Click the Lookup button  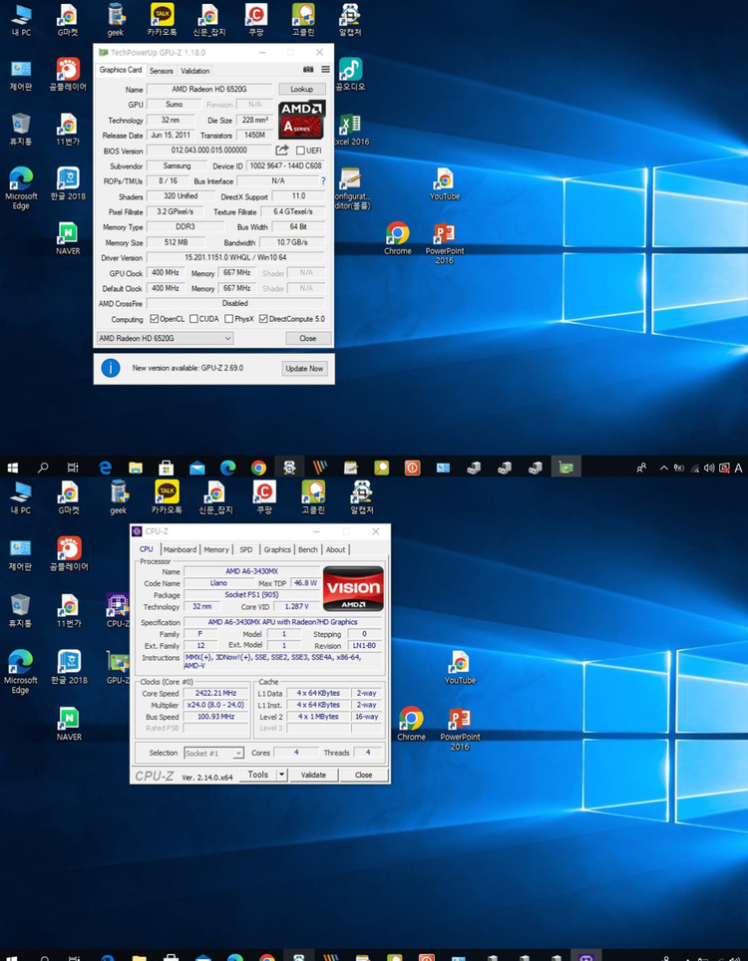(301, 90)
